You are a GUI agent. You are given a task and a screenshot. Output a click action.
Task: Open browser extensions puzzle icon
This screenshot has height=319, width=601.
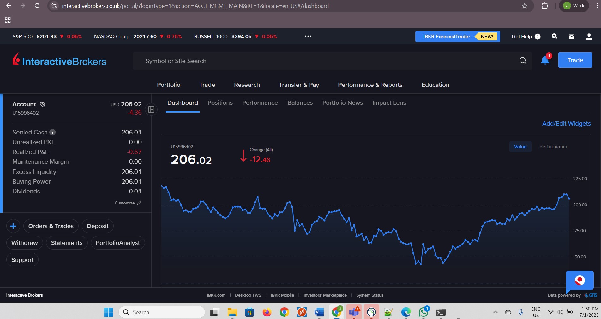pos(545,6)
